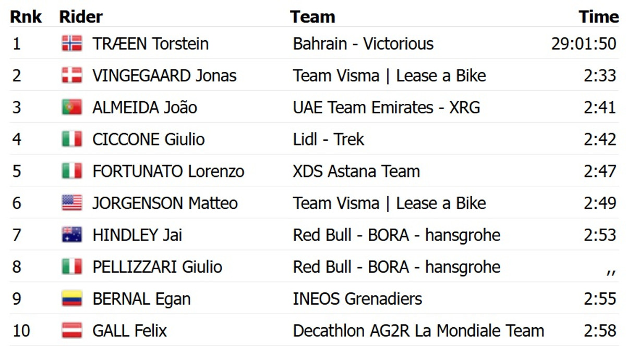
Task: Open rider TRÆEN Torstein's profile
Action: (x=150, y=44)
